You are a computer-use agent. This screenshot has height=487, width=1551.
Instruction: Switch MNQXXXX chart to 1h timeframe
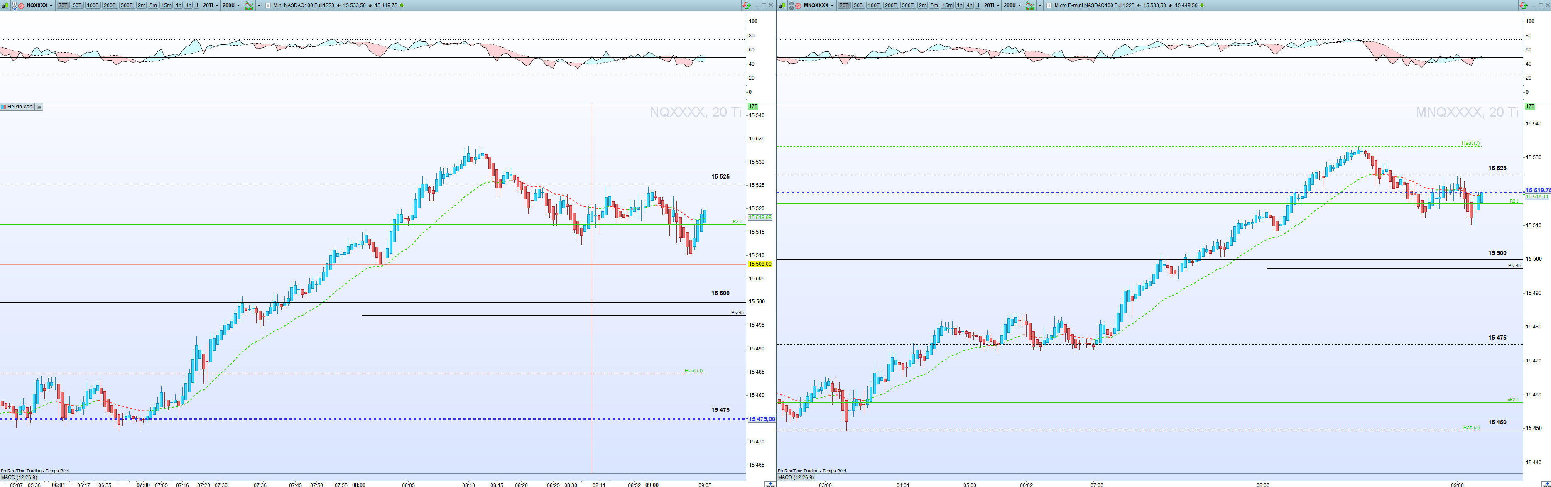pyautogui.click(x=959, y=5)
